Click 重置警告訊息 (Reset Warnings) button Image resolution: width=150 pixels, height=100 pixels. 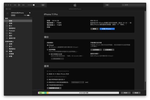pos(54,88)
